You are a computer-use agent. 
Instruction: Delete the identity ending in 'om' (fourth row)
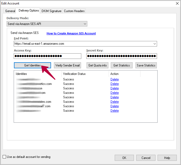pos(114,93)
